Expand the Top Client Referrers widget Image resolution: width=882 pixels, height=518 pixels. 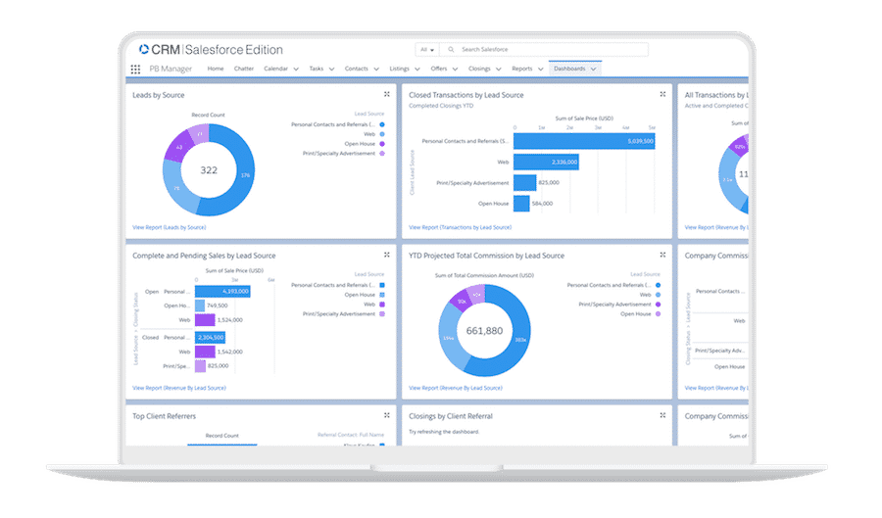click(x=387, y=416)
